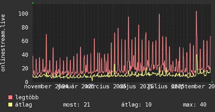Viewport: 215px width, 112px height.
Task: Click the 100 y-axis label
Action: point(23,14)
